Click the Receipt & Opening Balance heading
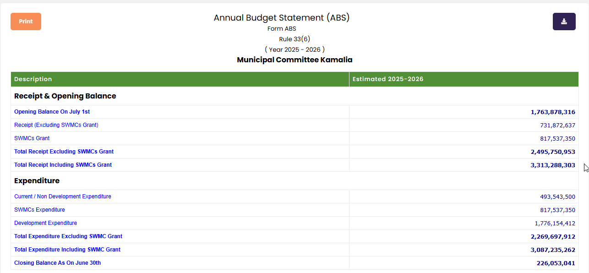The image size is (589, 273). 65,96
